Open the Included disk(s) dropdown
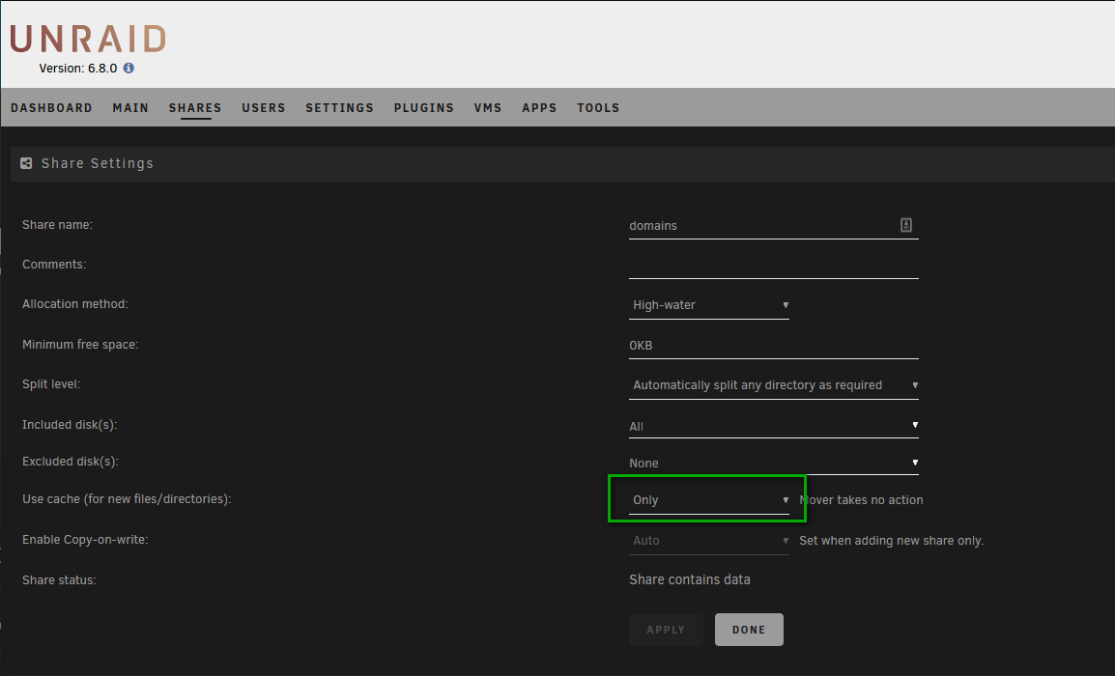The image size is (1115, 676). (x=774, y=426)
